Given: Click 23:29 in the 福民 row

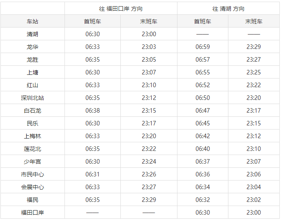Looking at the screenshot, I should click(149, 200).
